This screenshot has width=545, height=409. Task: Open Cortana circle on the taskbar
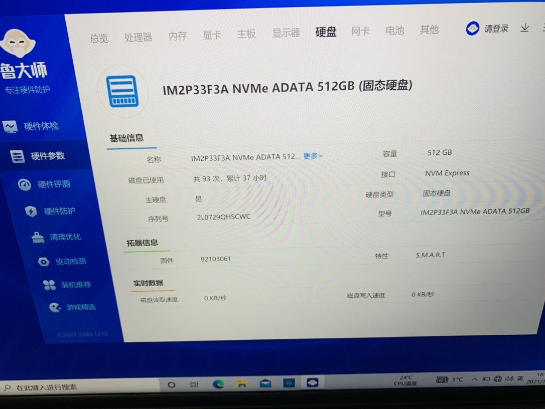point(171,384)
